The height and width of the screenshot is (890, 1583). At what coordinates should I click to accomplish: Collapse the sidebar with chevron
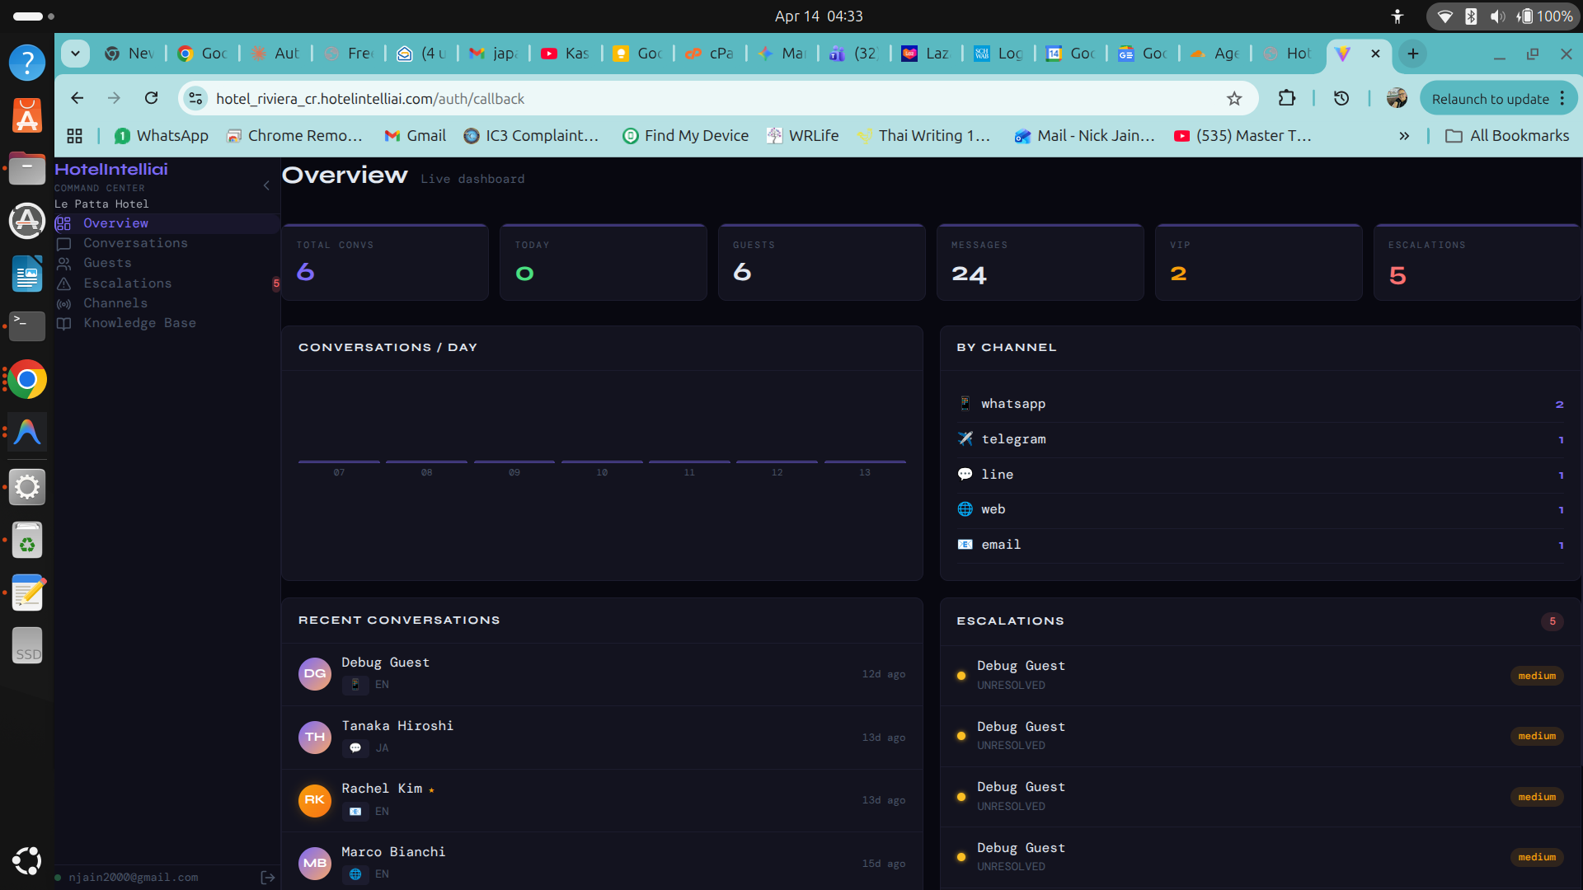(266, 186)
